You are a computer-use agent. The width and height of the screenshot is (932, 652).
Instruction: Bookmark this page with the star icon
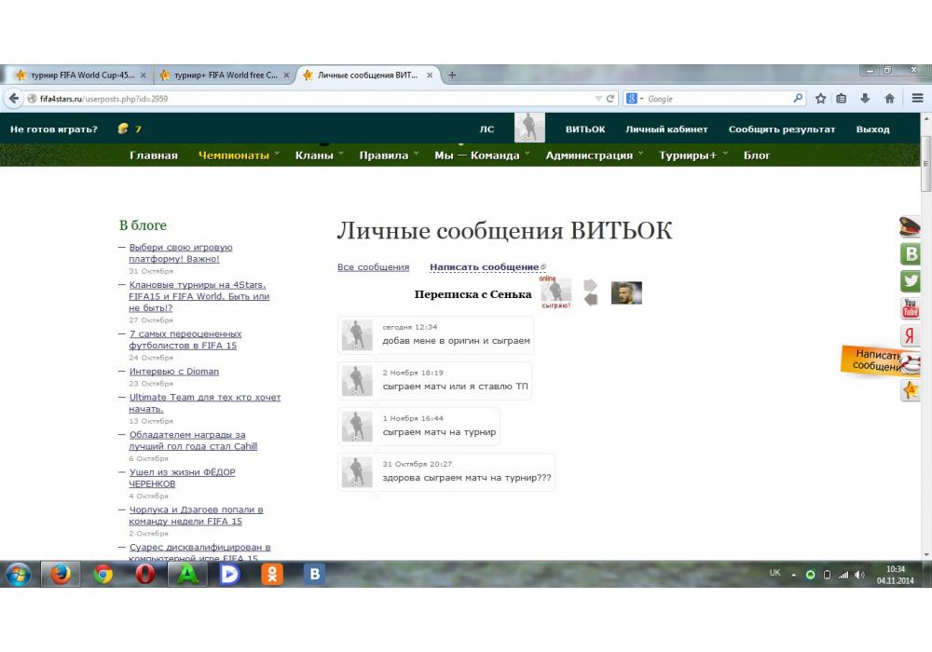coord(821,99)
